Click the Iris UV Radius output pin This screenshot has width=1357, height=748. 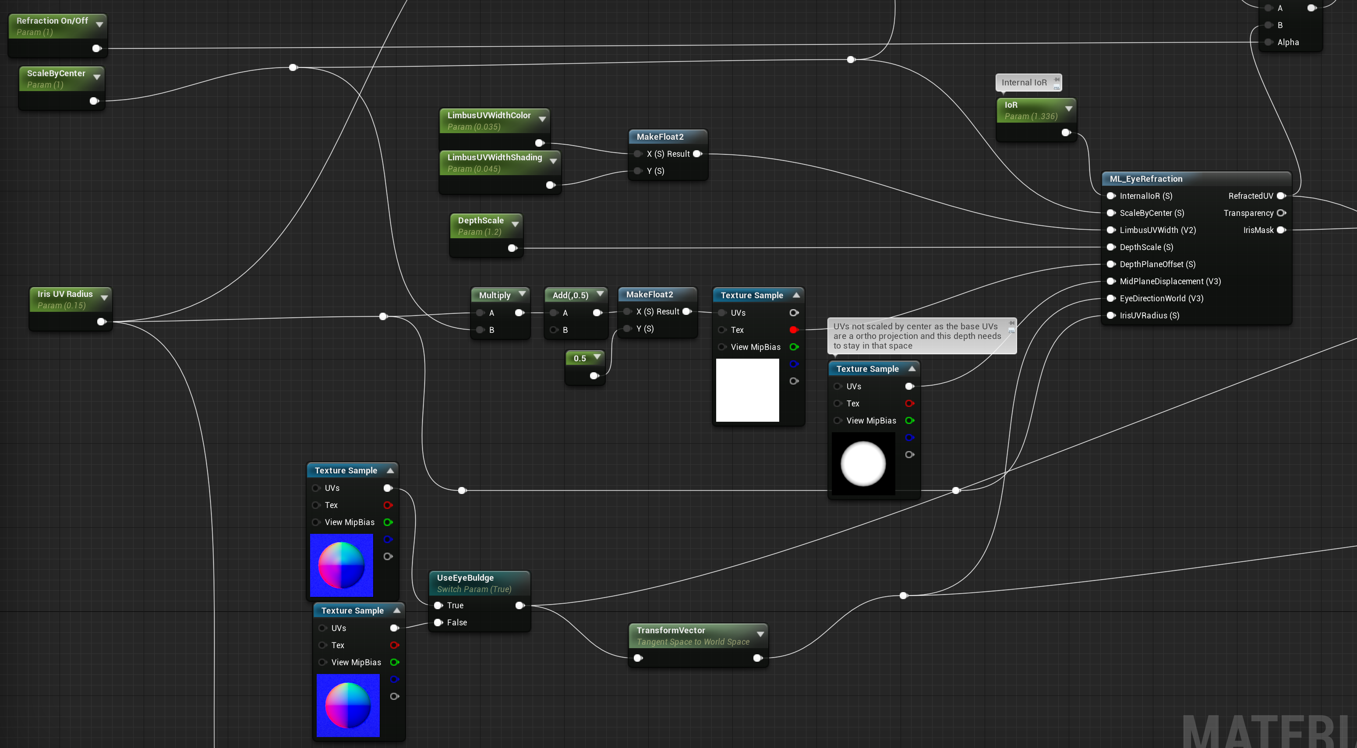(101, 322)
